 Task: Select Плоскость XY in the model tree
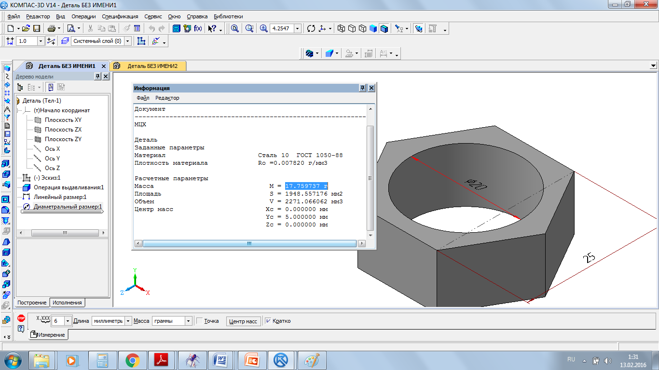63,120
